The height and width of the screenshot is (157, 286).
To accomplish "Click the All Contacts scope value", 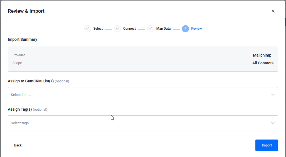I will (x=263, y=63).
